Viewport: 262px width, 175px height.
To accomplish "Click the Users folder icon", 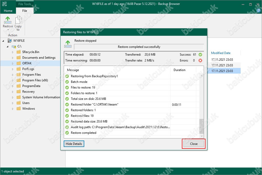I will pyautogui.click(x=19, y=103).
